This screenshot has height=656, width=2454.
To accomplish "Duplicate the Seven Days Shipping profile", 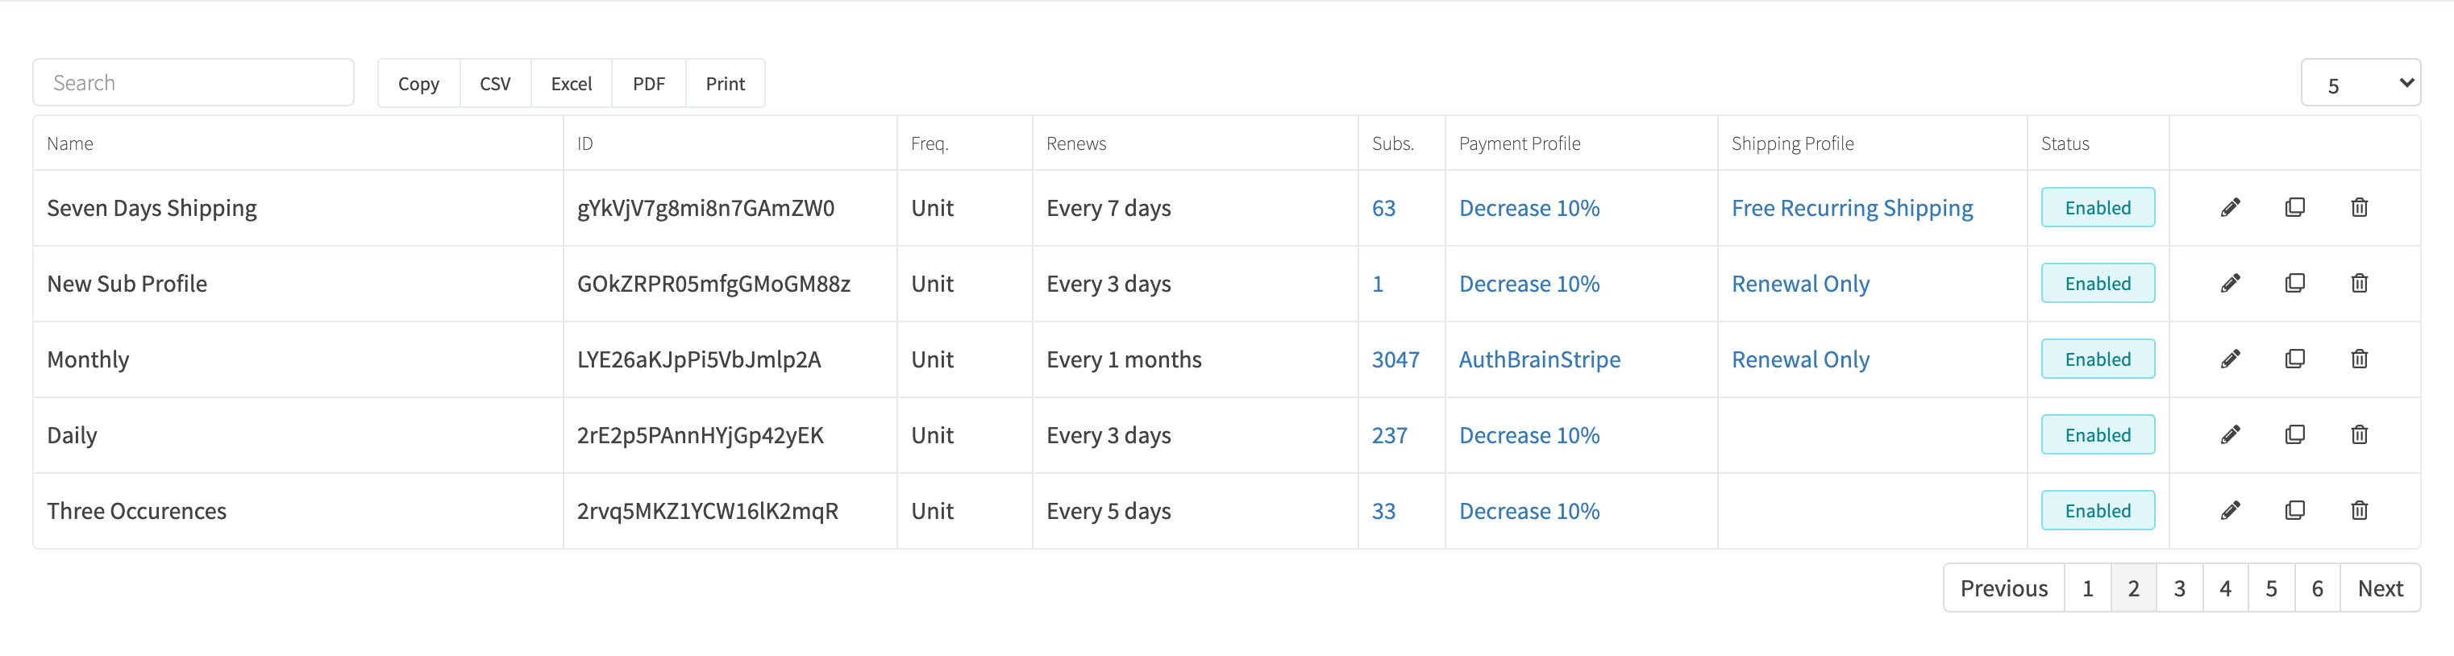I will click(2295, 208).
